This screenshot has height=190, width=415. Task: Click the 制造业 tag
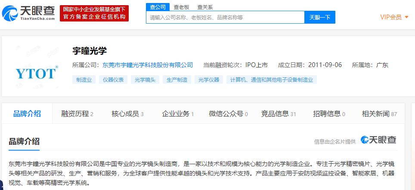click(x=84, y=80)
